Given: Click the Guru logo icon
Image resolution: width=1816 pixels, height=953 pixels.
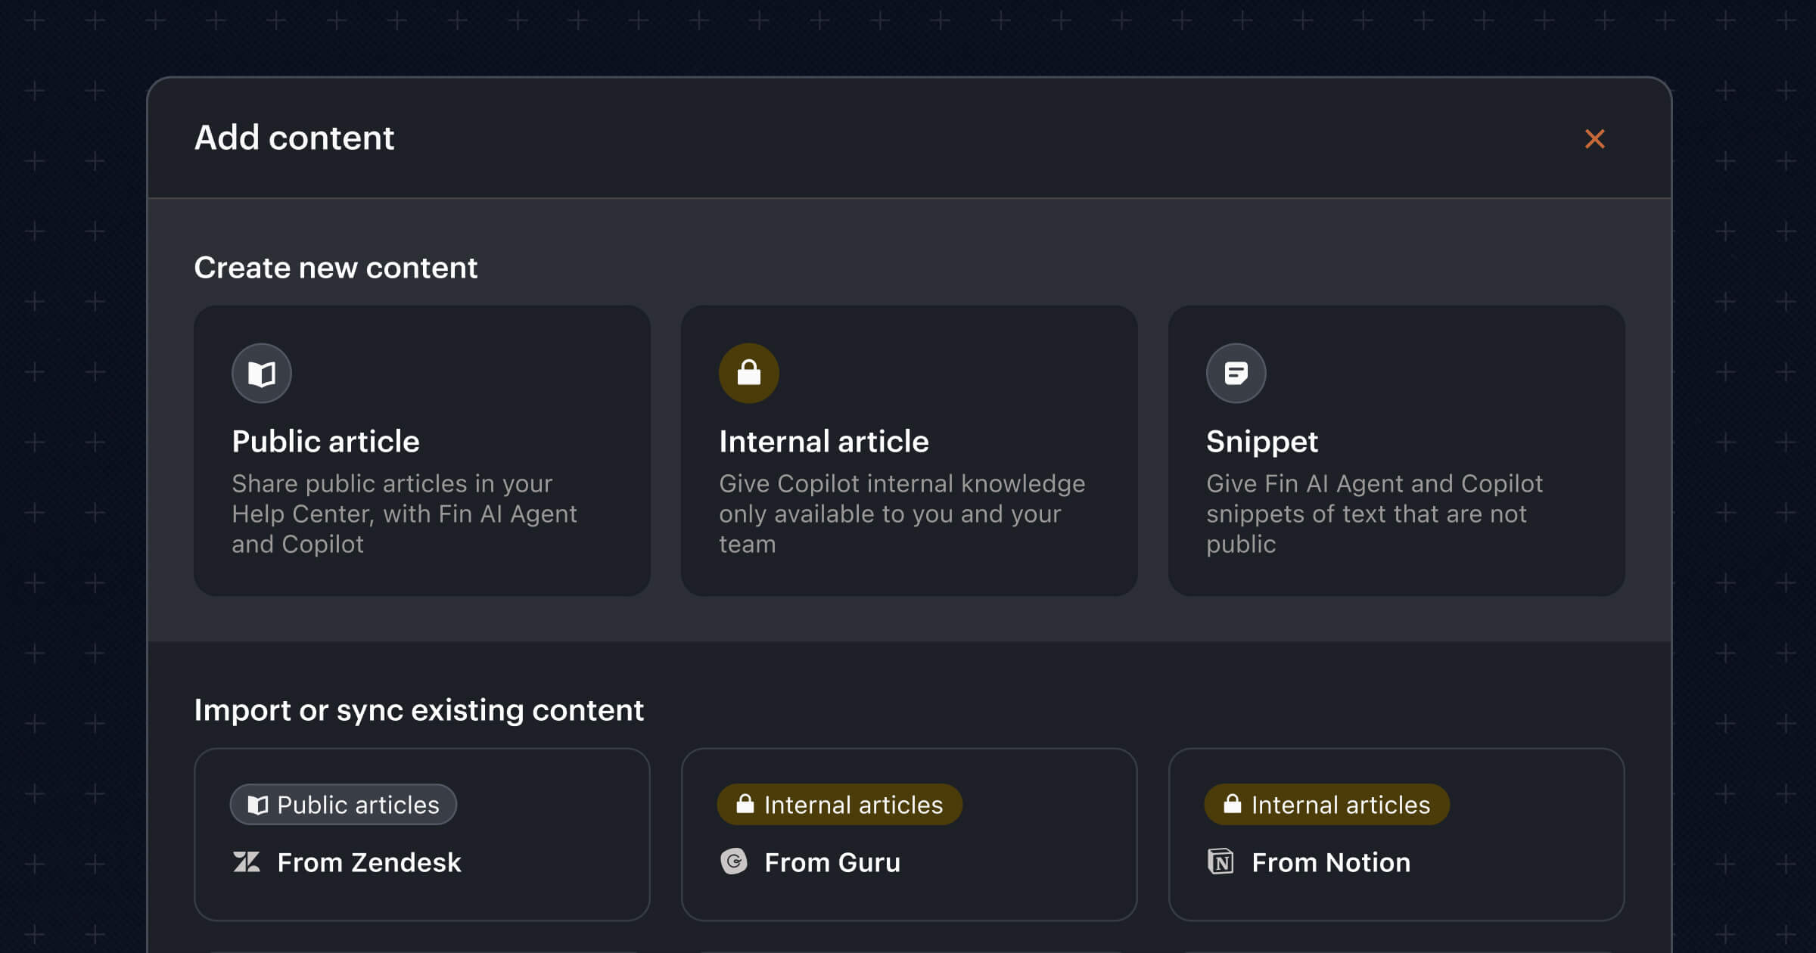Looking at the screenshot, I should coord(734,861).
